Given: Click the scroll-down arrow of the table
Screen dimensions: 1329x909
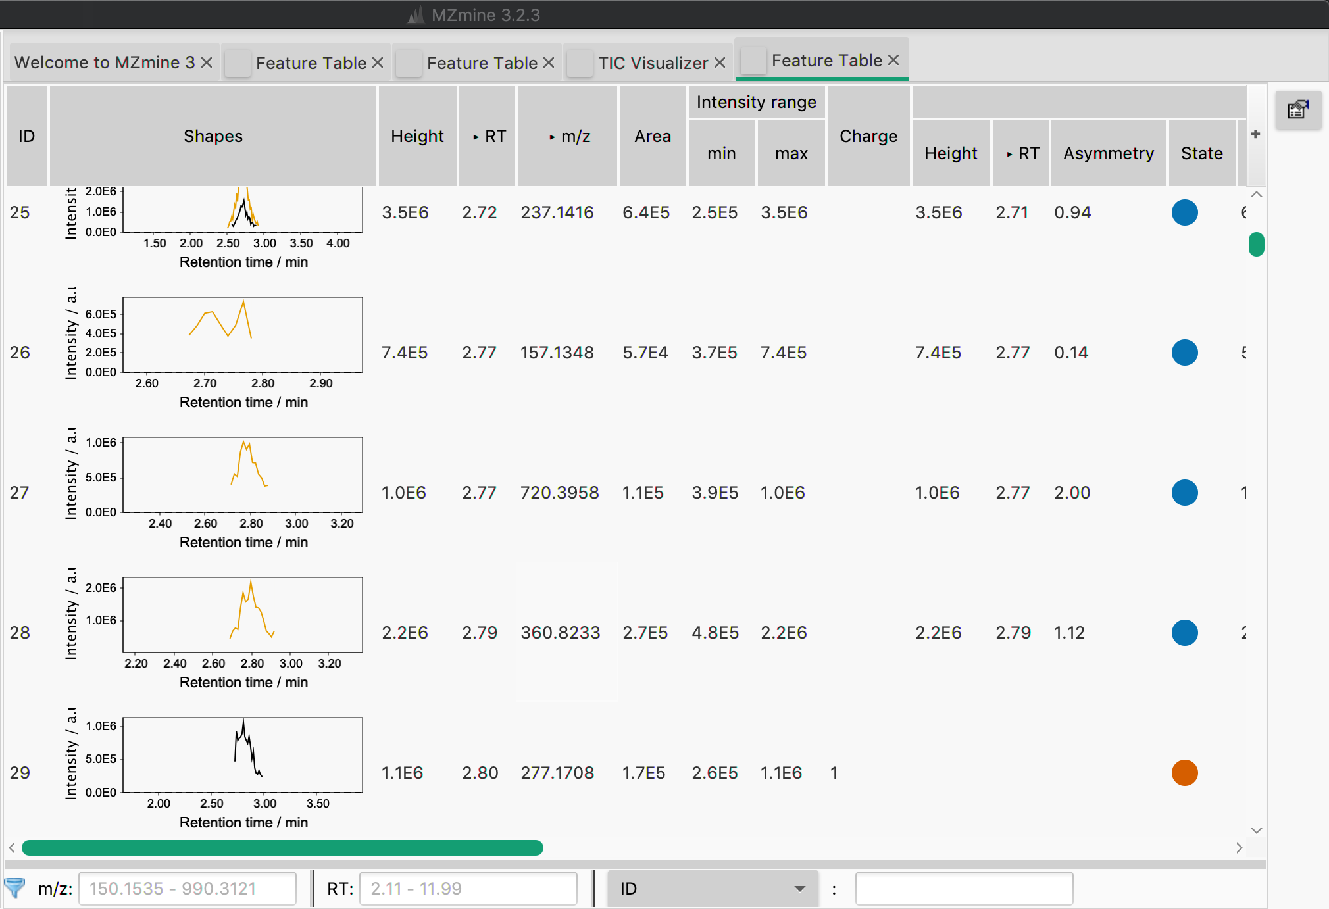Looking at the screenshot, I should pyautogui.click(x=1256, y=831).
